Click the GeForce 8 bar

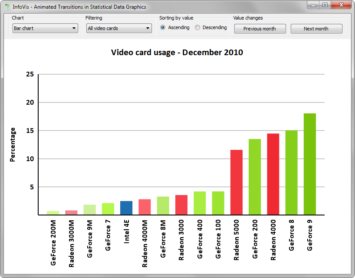(291, 172)
